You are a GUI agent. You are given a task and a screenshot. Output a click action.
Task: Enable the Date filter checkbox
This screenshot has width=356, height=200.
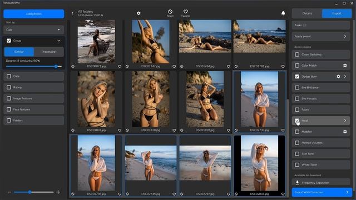[9, 77]
